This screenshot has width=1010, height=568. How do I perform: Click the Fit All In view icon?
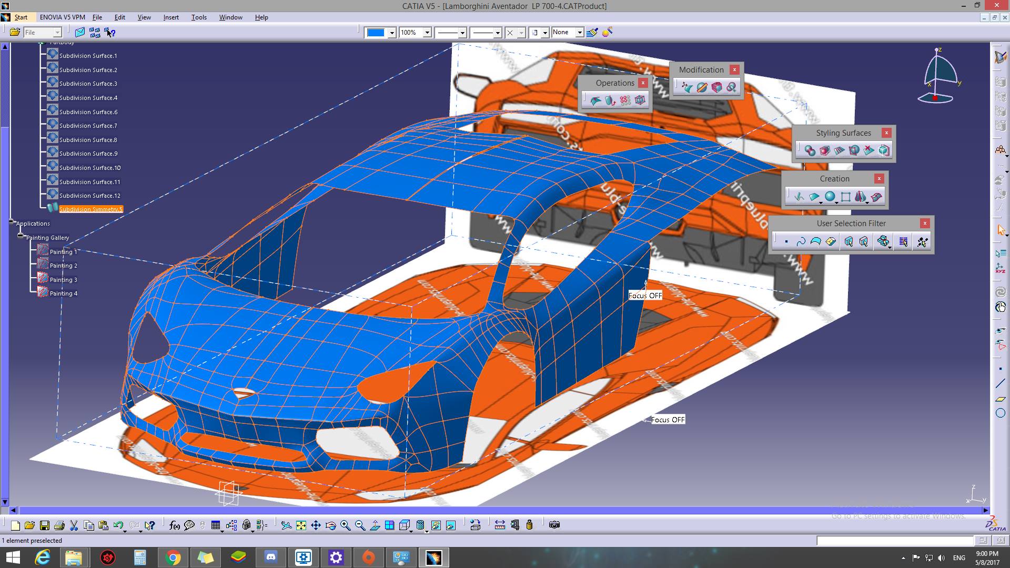[301, 525]
